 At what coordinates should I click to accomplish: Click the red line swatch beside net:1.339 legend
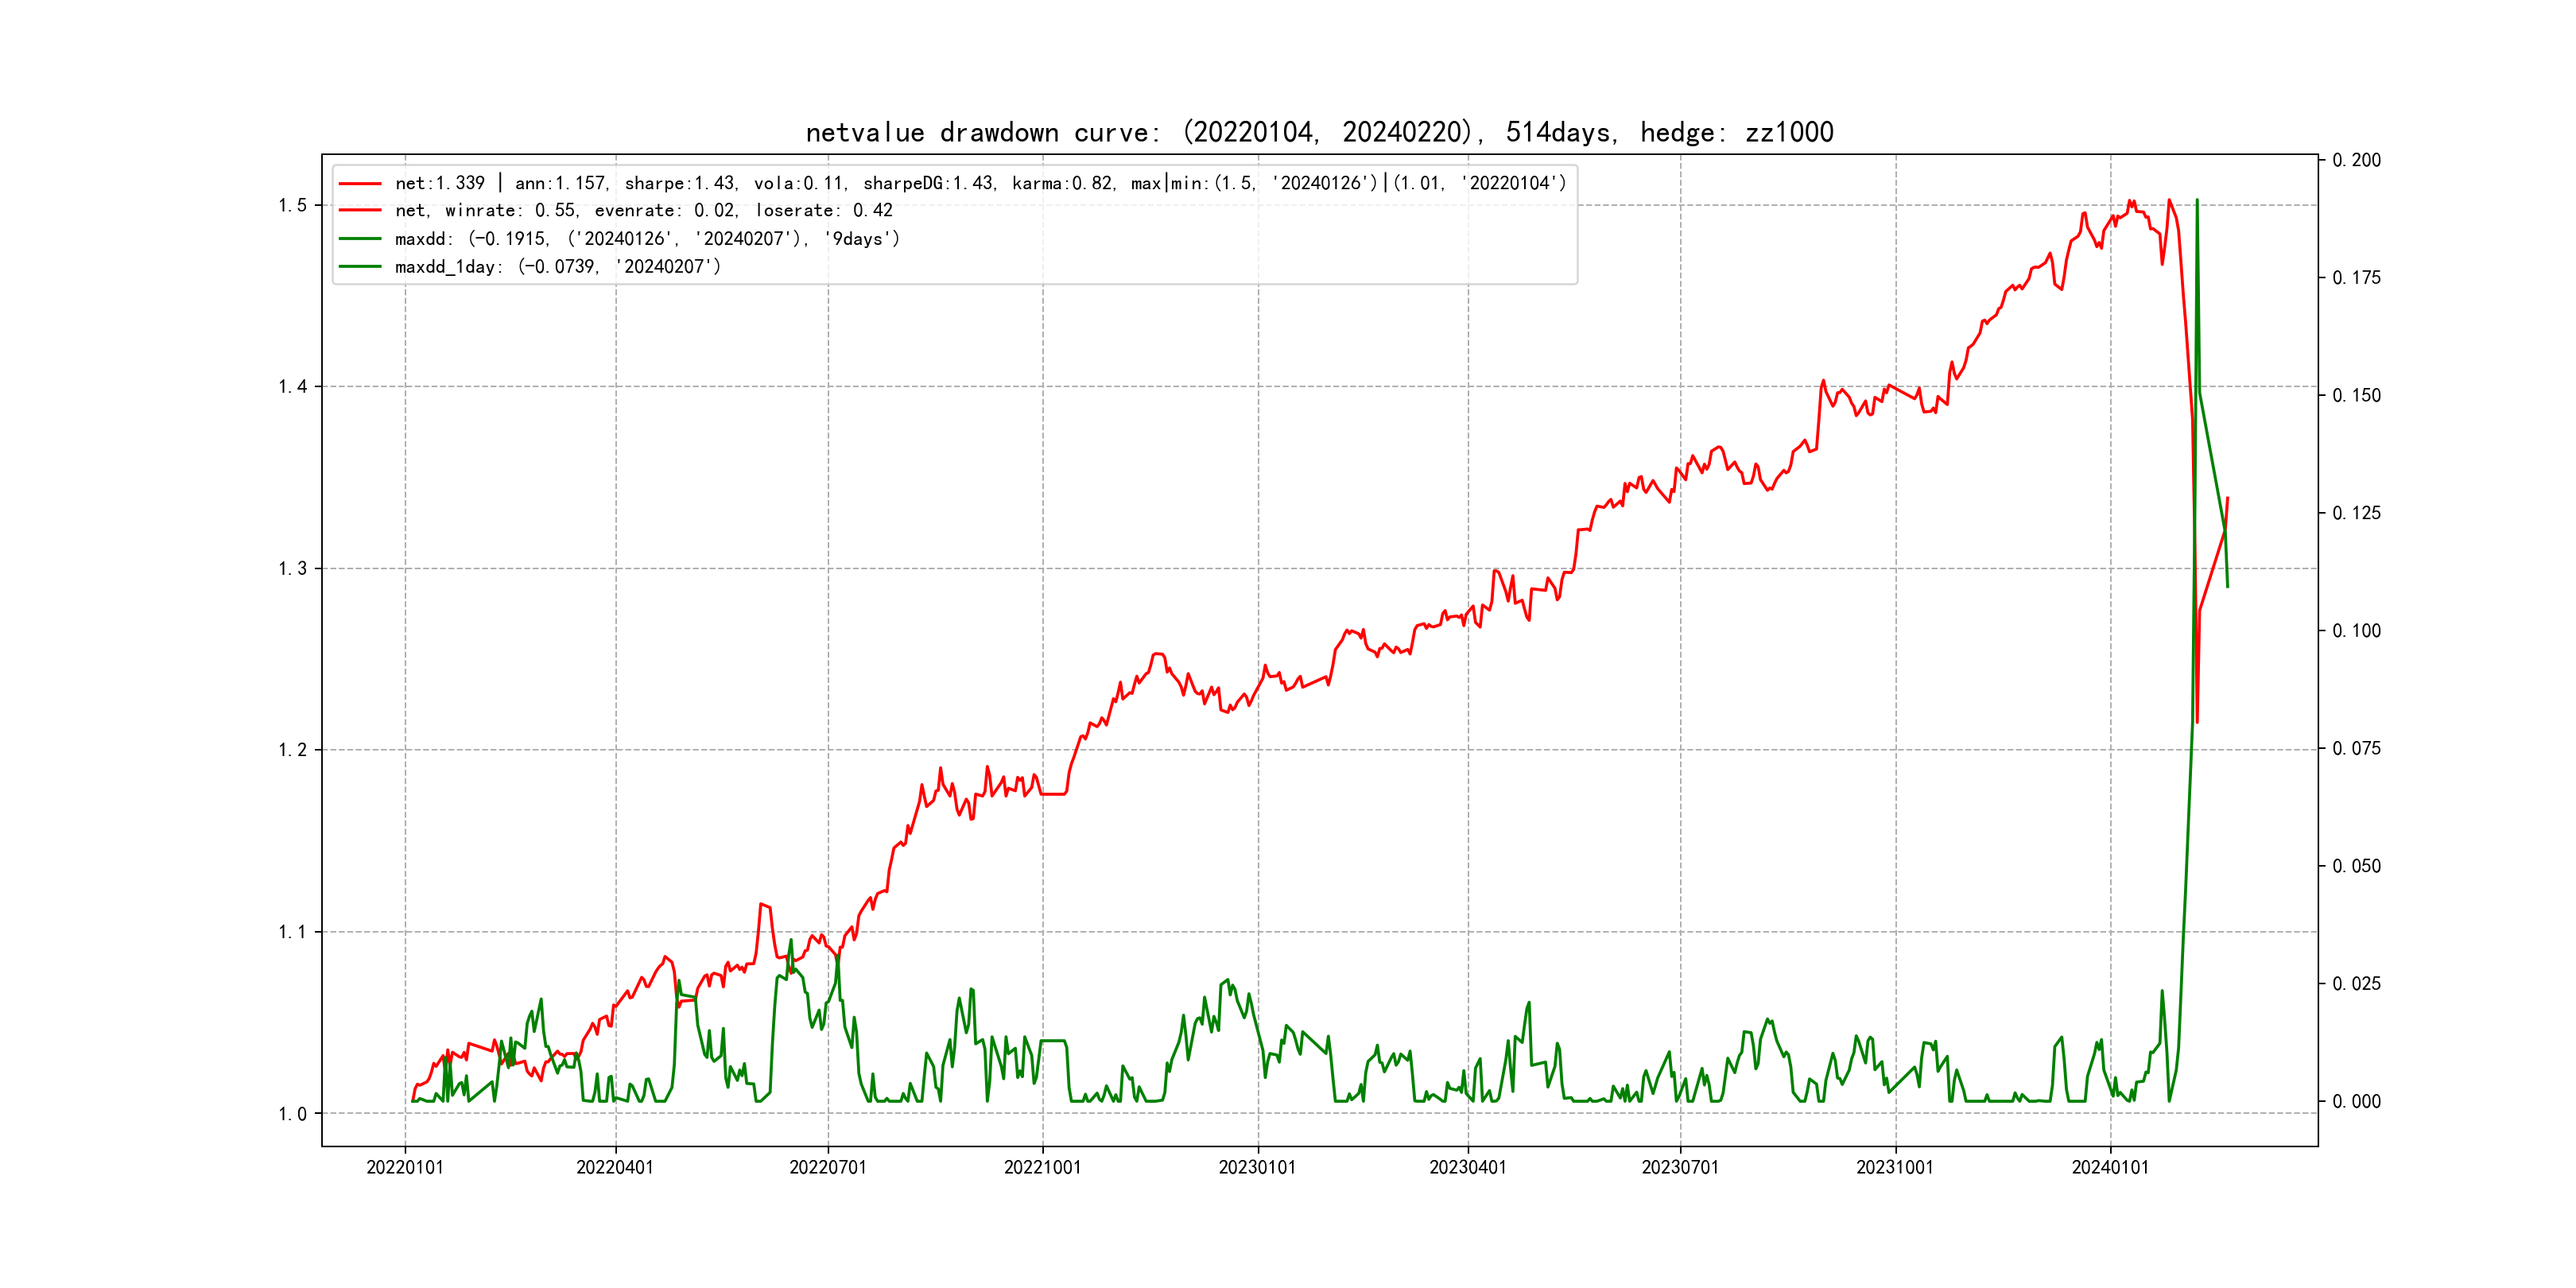point(360,184)
